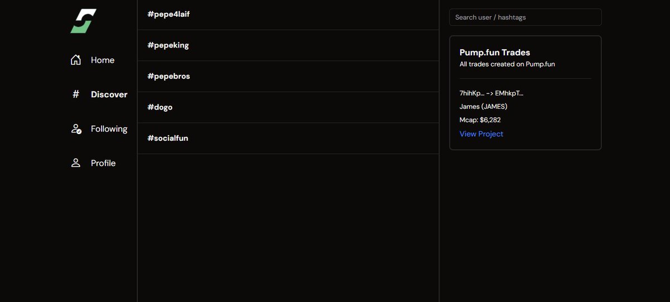Click the Mcap: $6,282 text

coord(480,120)
